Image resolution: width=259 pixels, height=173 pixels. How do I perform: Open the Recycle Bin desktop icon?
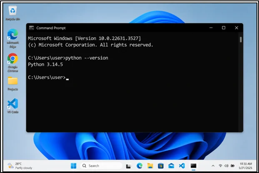tap(13, 13)
